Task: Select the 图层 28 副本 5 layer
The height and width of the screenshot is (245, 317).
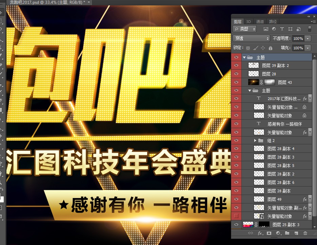Action: [x=277, y=165]
